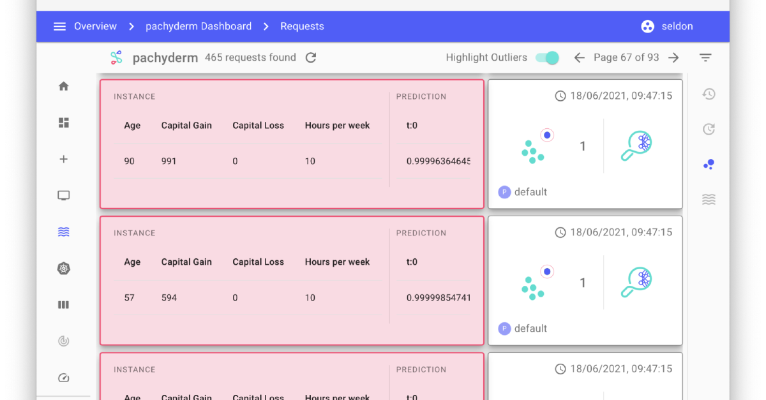Click the Home icon in sidebar
Image resolution: width=766 pixels, height=400 pixels.
(x=63, y=86)
